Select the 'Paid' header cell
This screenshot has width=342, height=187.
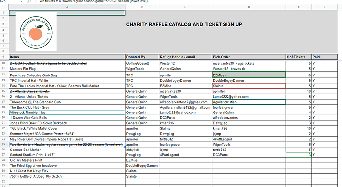click(x=324, y=57)
